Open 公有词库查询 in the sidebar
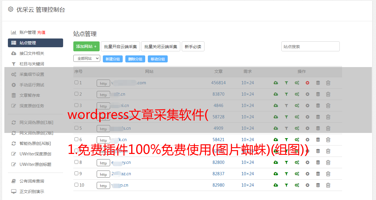This screenshot has height=200, width=376. (x=32, y=181)
